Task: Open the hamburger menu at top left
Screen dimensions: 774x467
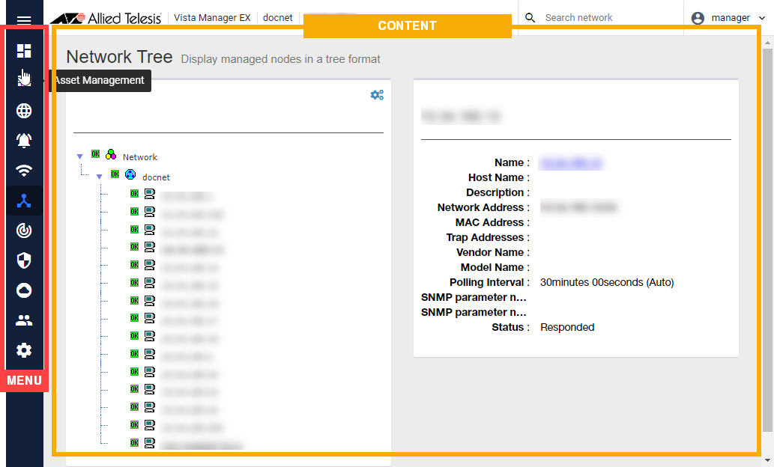Action: [24, 20]
